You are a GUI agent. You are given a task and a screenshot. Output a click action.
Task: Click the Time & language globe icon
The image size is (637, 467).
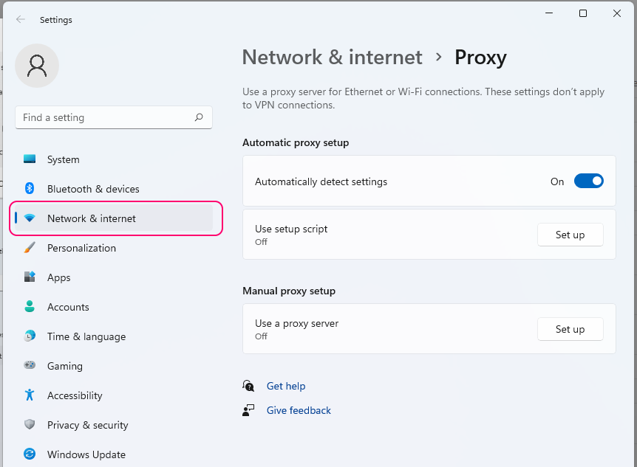pyautogui.click(x=30, y=336)
